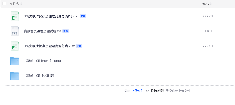Viewport: 235px width, 105px height.
Task: Click the 大小 column header label
Action: pos(205,4)
